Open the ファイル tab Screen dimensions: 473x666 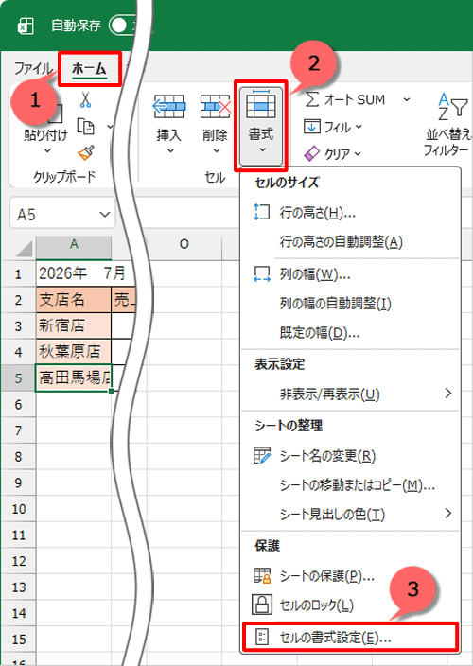(x=33, y=68)
